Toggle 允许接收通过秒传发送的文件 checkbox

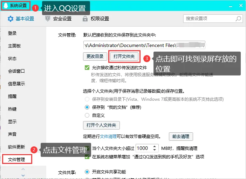pyautogui.click(x=87, y=68)
